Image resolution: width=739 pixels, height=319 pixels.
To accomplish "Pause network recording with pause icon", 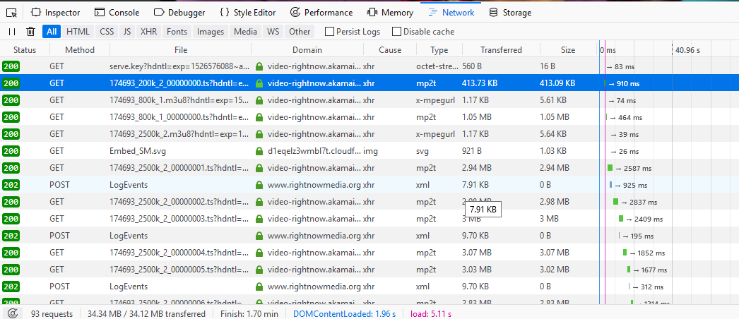I will coord(12,31).
